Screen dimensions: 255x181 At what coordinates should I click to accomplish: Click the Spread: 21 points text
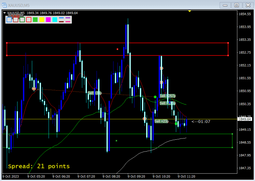[39, 166]
